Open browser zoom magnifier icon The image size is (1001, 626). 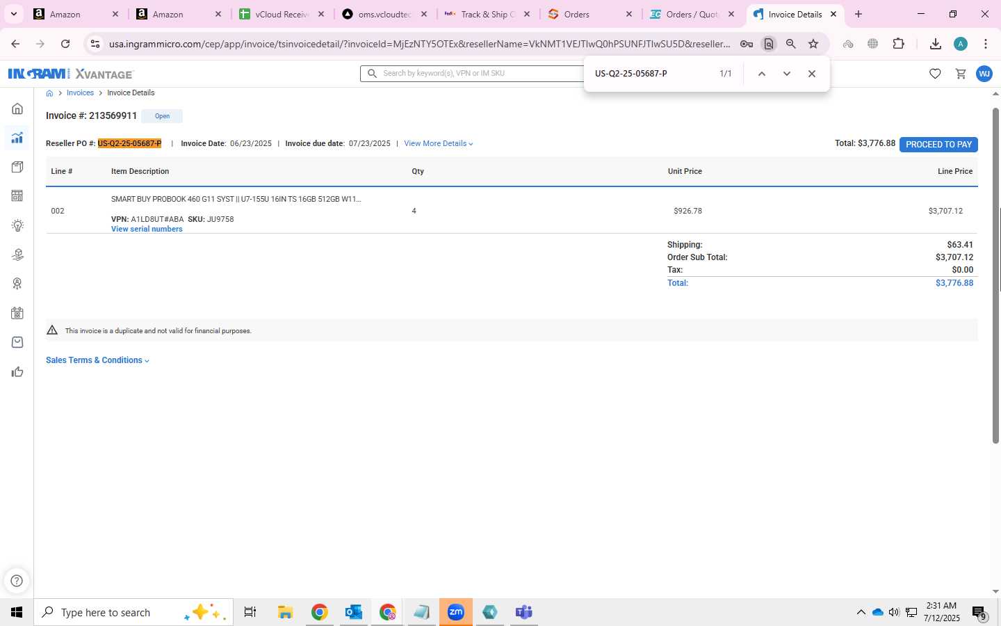(x=790, y=44)
